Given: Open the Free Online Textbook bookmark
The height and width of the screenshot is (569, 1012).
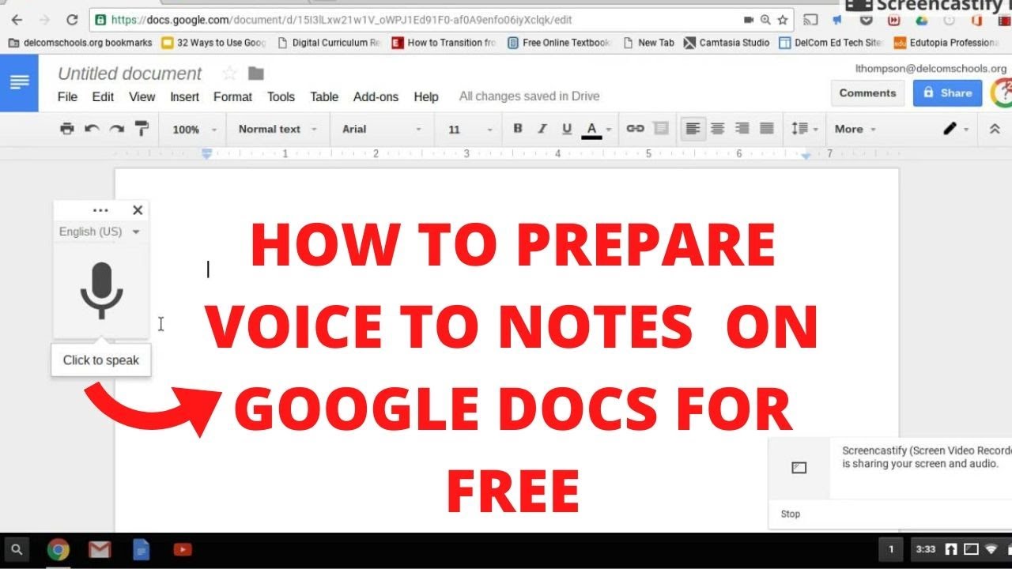Looking at the screenshot, I should tap(560, 43).
